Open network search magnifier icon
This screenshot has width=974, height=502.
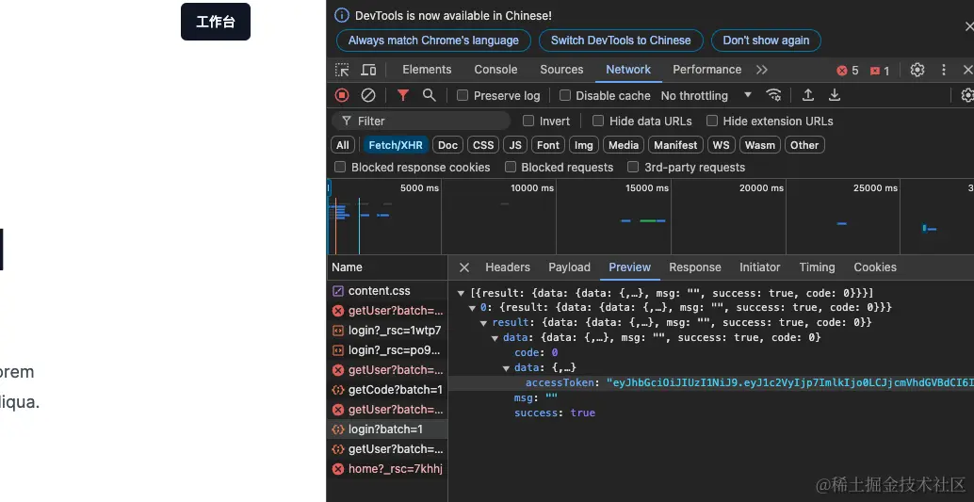click(x=430, y=95)
